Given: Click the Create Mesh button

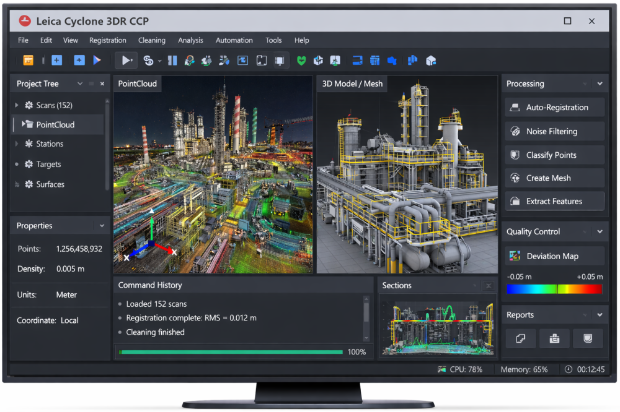Looking at the screenshot, I should coord(554,178).
